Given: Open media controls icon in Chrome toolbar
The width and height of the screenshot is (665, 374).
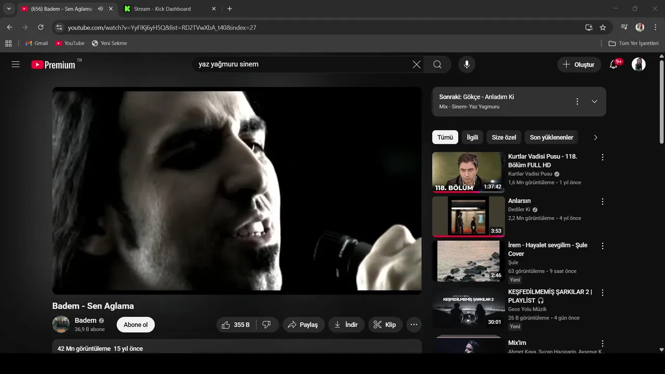Looking at the screenshot, I should pyautogui.click(x=624, y=28).
